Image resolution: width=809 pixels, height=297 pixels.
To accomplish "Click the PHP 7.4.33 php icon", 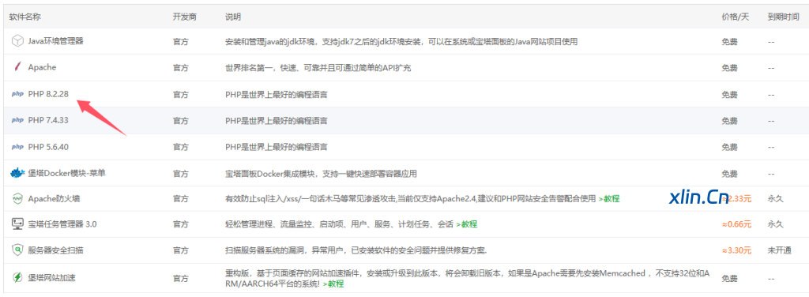I will pyautogui.click(x=17, y=120).
